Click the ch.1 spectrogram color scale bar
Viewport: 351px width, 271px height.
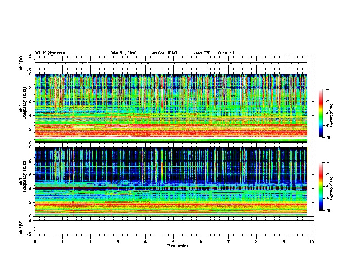pos(320,113)
